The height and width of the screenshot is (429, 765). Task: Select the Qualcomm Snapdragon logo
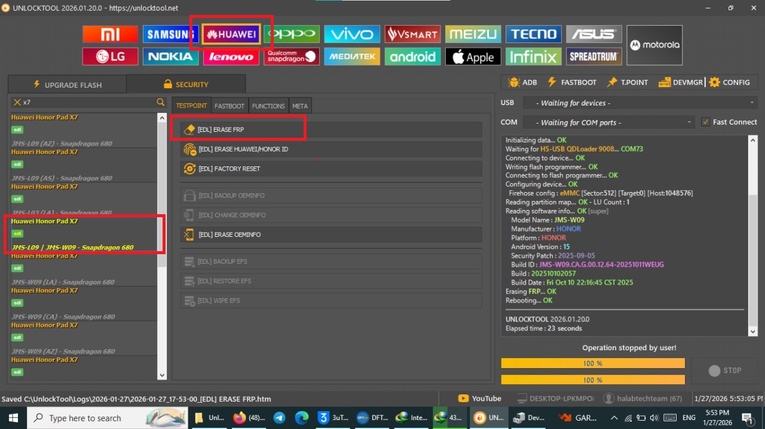click(x=292, y=57)
